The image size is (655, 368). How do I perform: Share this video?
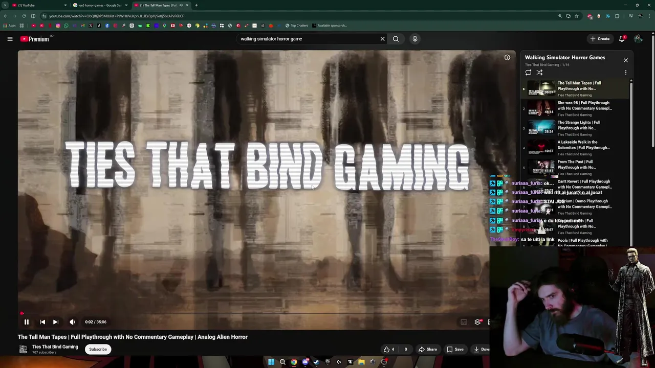(x=428, y=350)
